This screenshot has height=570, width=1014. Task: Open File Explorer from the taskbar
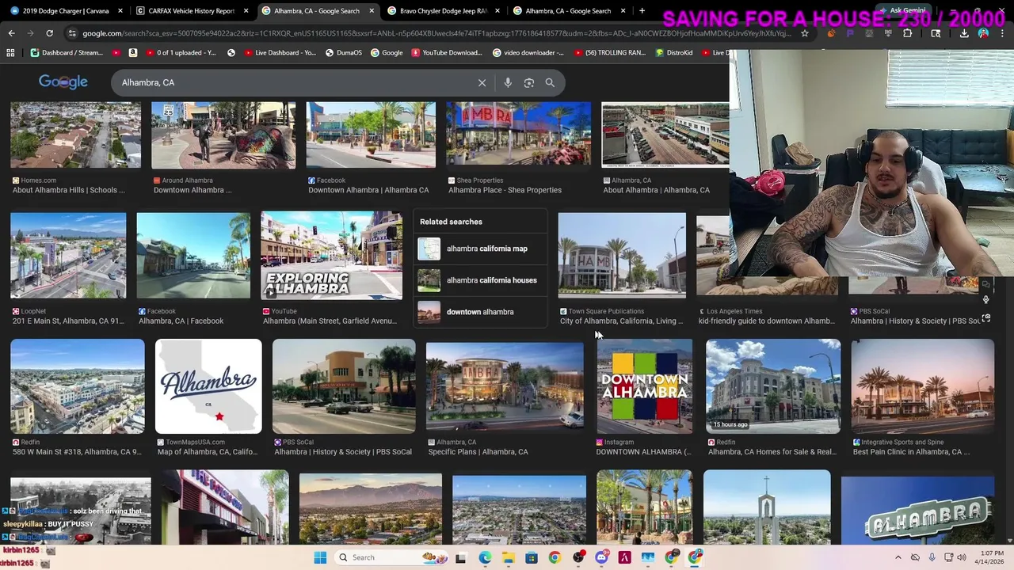(x=508, y=557)
